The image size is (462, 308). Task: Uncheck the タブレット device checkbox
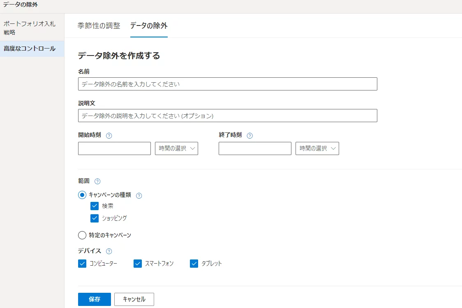(194, 264)
